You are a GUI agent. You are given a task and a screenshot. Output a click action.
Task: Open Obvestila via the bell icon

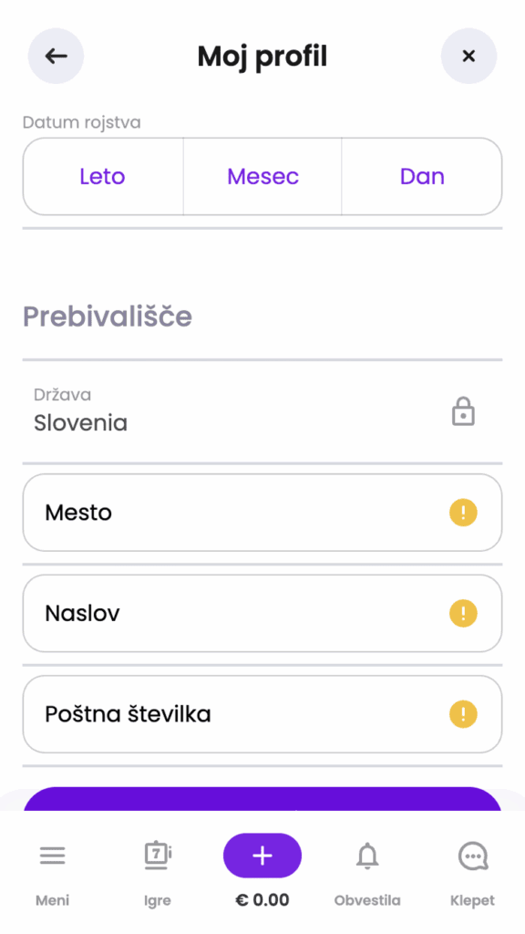(x=367, y=856)
